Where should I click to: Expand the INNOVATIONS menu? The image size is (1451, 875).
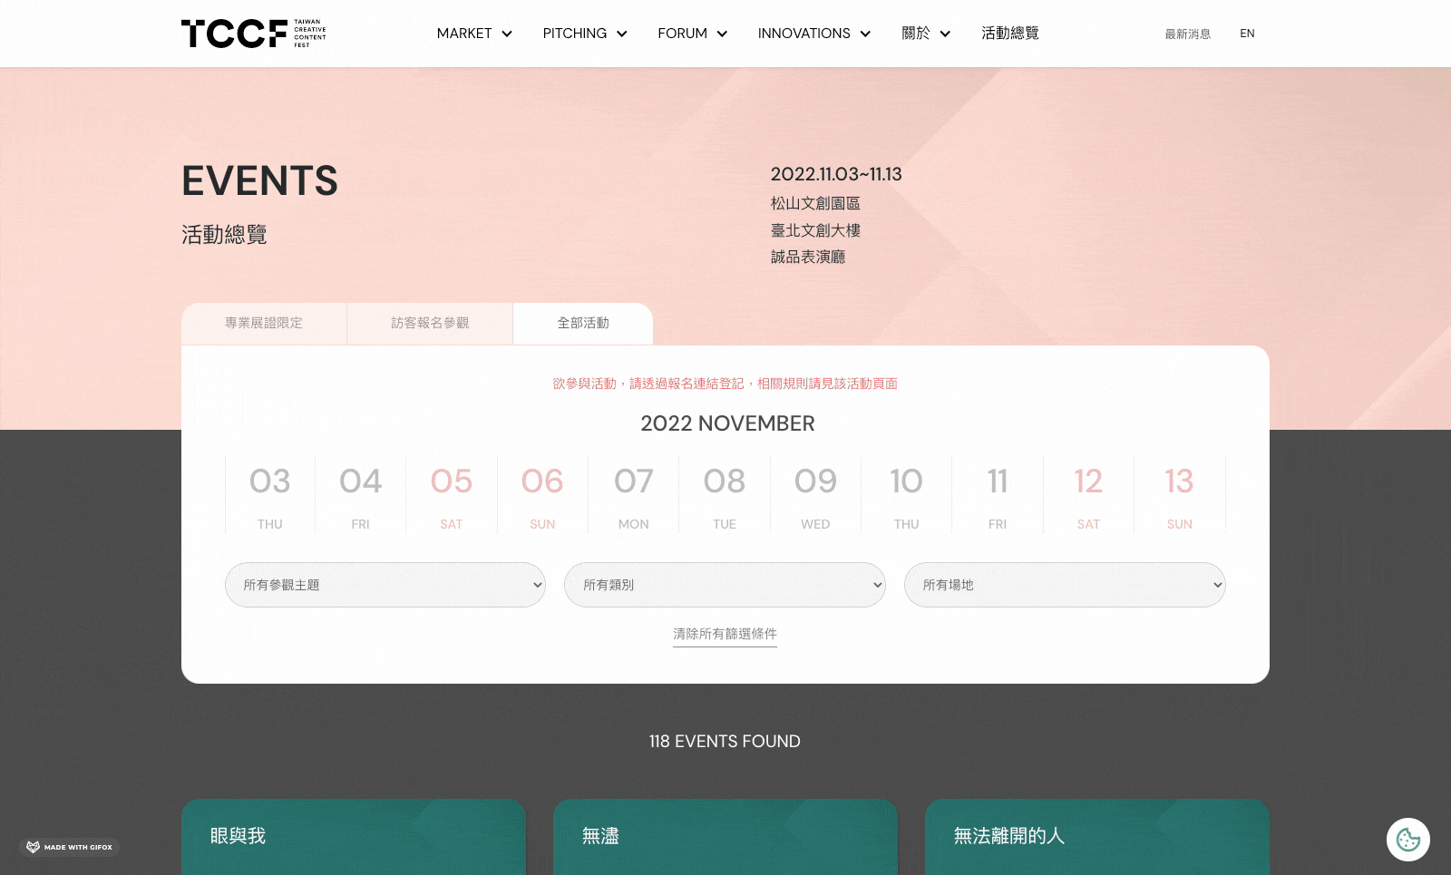[814, 34]
